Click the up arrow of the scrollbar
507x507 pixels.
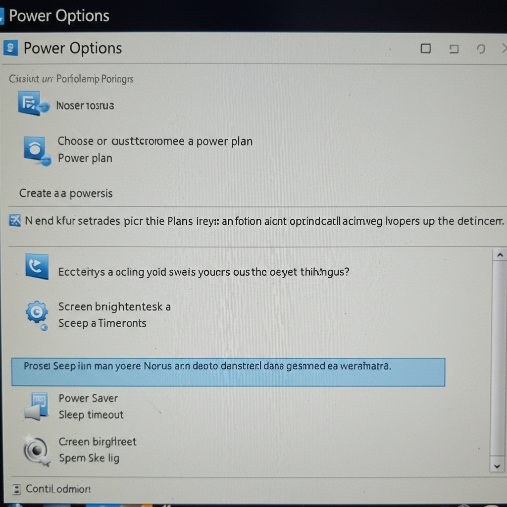500,255
